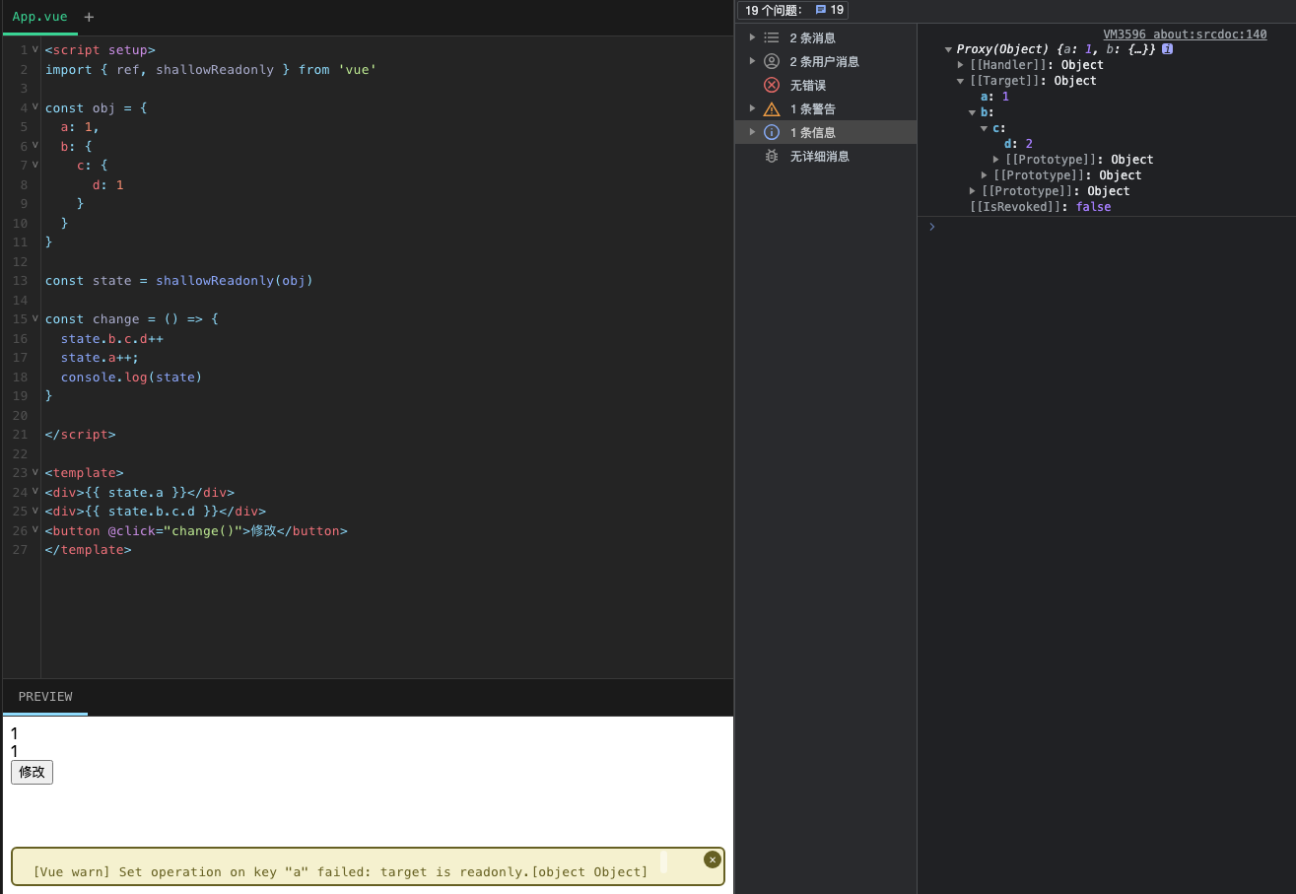This screenshot has height=894, width=1296.
Task: Fold the const obj block at line 4
Action: click(35, 107)
